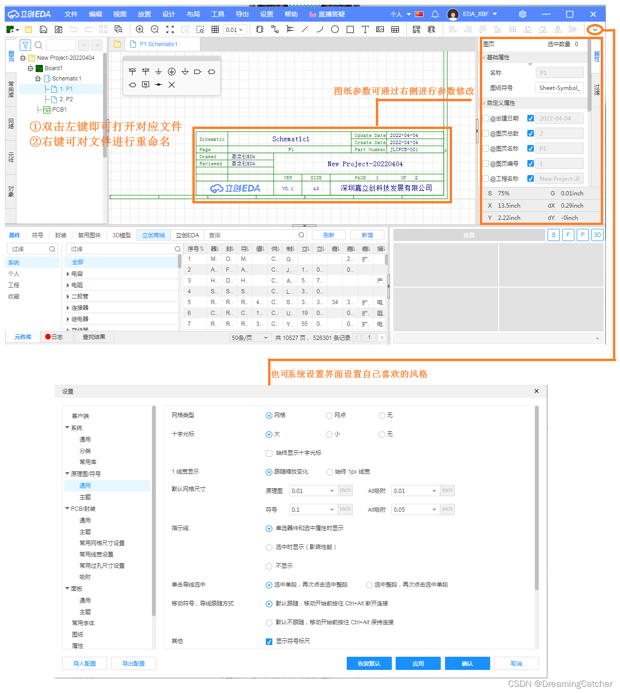This screenshot has height=693, width=620.
Task: Expand the 电容 category in library
Action: tap(68, 274)
